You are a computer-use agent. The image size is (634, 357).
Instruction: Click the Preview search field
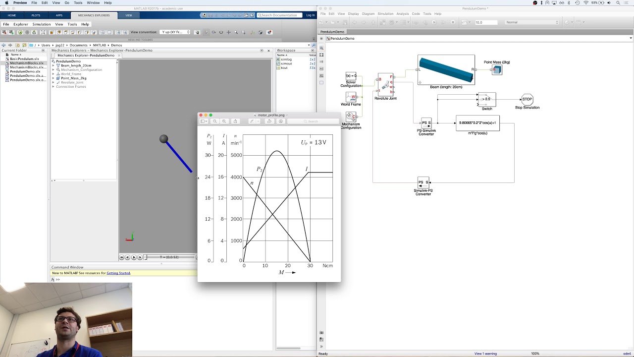point(312,121)
